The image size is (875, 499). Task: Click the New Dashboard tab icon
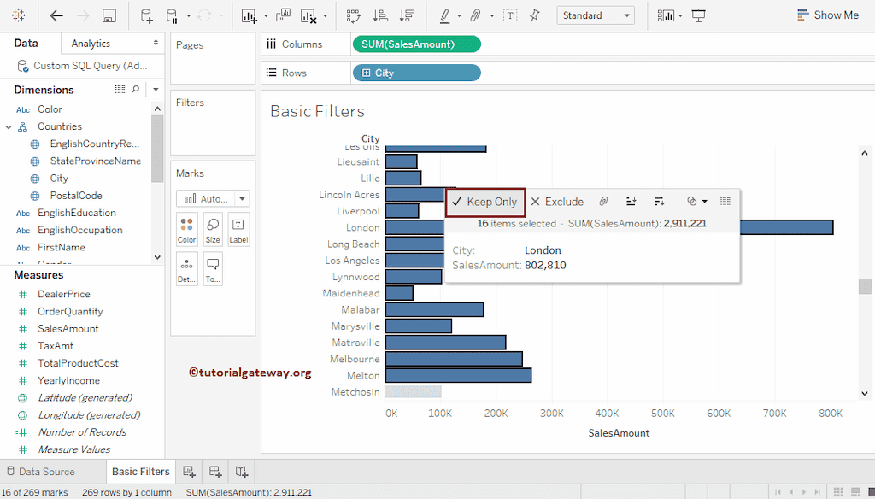click(x=215, y=472)
